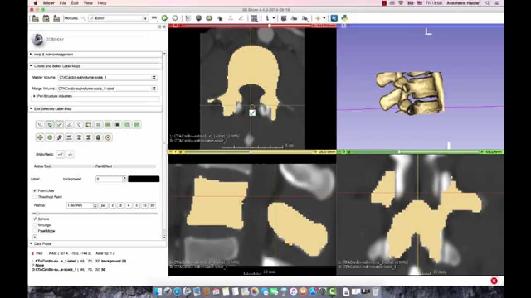Screen dimensions: 531x298
Task: Collapse the Edit Selected Label Map section
Action: (x=95, y=109)
